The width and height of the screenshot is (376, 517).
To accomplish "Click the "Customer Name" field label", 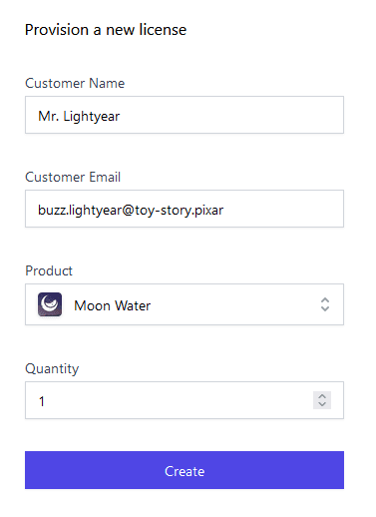I will click(x=75, y=83).
